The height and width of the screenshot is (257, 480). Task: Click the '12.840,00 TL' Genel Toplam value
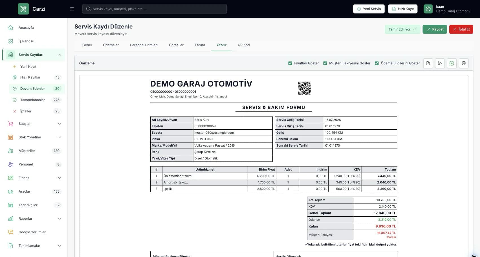(x=385, y=213)
